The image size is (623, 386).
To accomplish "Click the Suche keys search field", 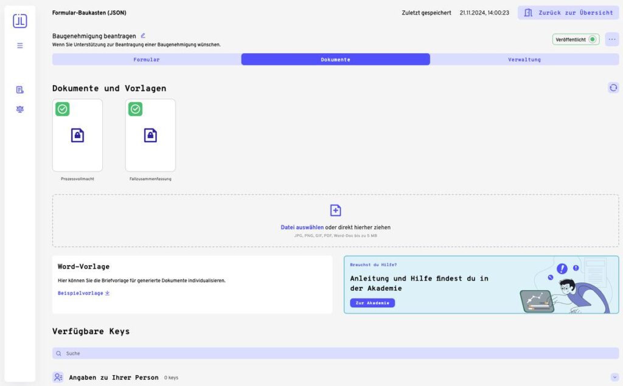I will (x=335, y=353).
